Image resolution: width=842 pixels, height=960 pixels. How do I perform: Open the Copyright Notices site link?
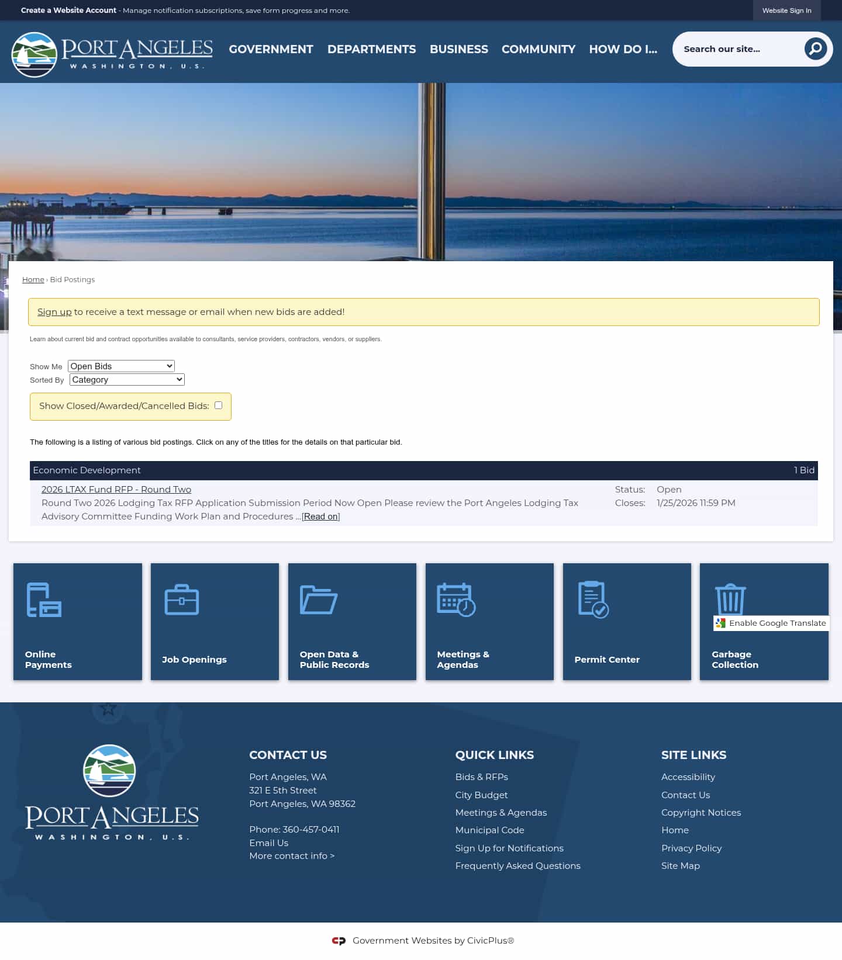pos(700,813)
